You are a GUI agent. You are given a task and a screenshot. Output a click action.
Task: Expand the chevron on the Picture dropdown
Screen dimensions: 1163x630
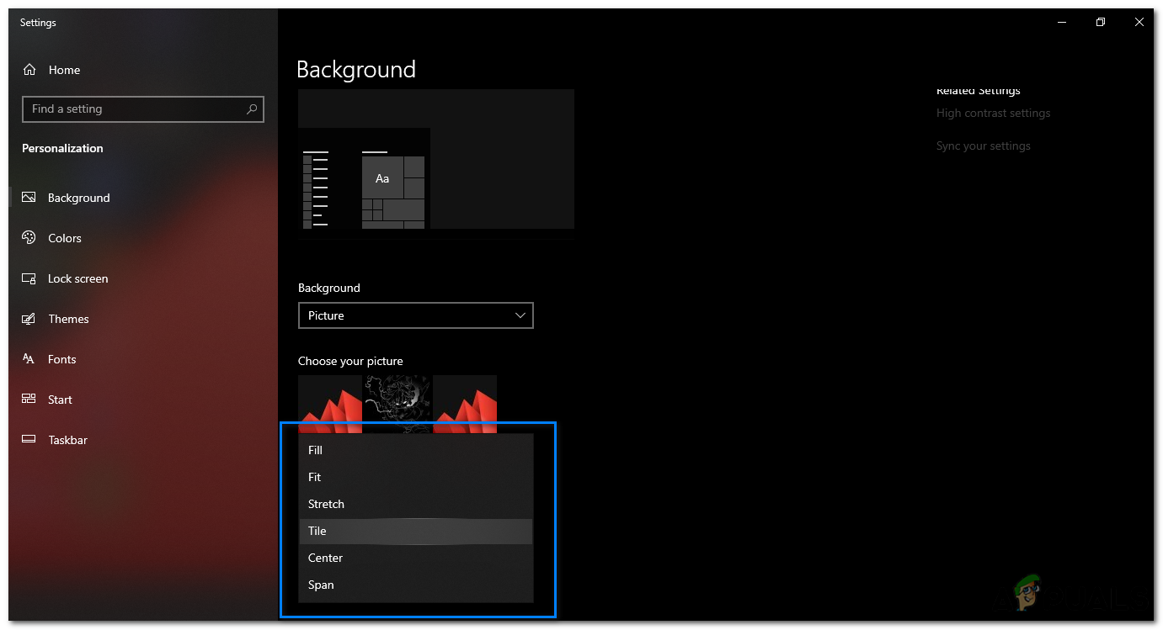[x=520, y=315]
